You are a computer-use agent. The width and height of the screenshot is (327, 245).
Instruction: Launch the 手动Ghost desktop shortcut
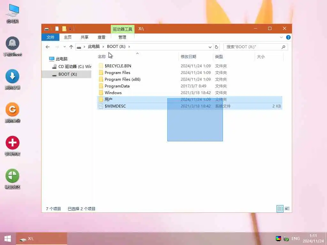[x=12, y=46]
